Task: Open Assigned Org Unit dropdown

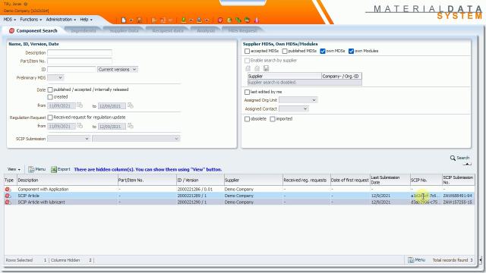Action: click(x=298, y=100)
